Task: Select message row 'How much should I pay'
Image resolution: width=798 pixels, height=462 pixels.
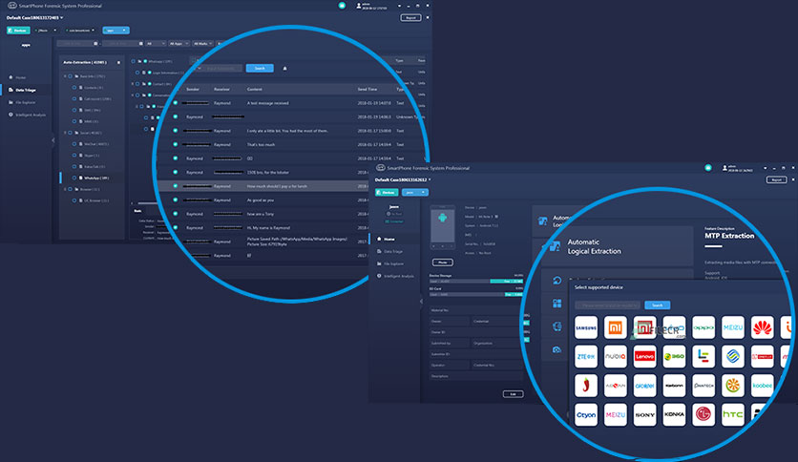Action: point(264,186)
